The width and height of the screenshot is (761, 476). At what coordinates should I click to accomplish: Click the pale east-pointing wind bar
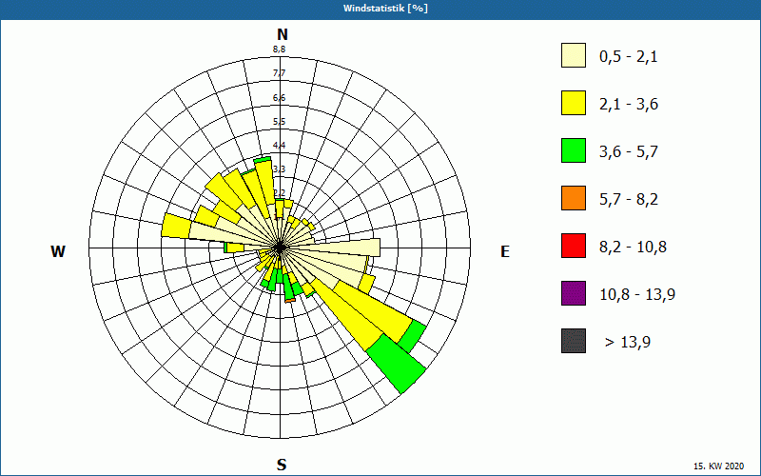[x=335, y=248]
